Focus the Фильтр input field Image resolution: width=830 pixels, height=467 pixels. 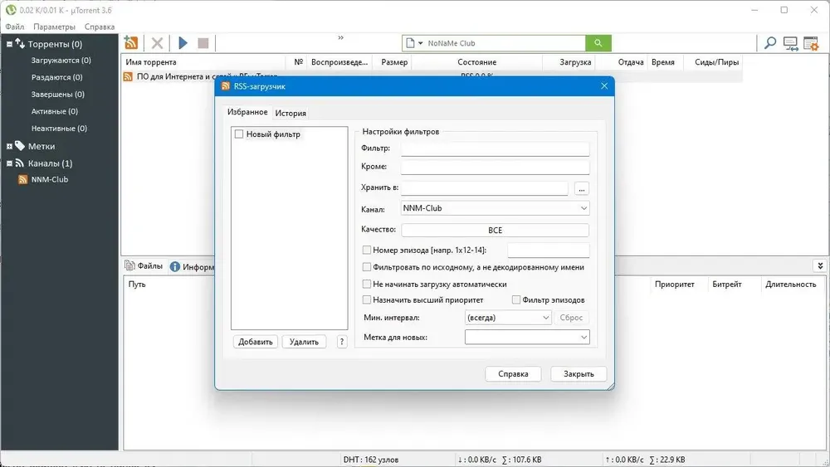pos(495,148)
